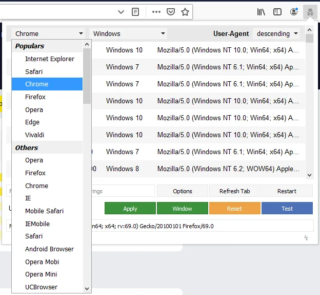This screenshot has width=320, height=295.
Task: Click the lightning icon at popup bottom
Action: coord(306,237)
